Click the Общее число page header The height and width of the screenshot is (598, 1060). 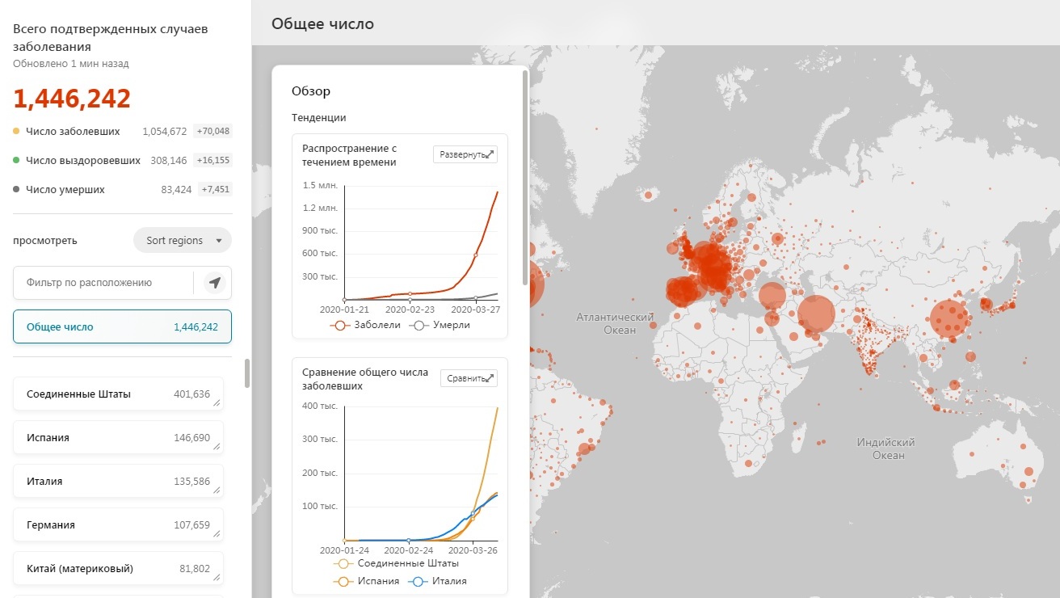(x=322, y=23)
